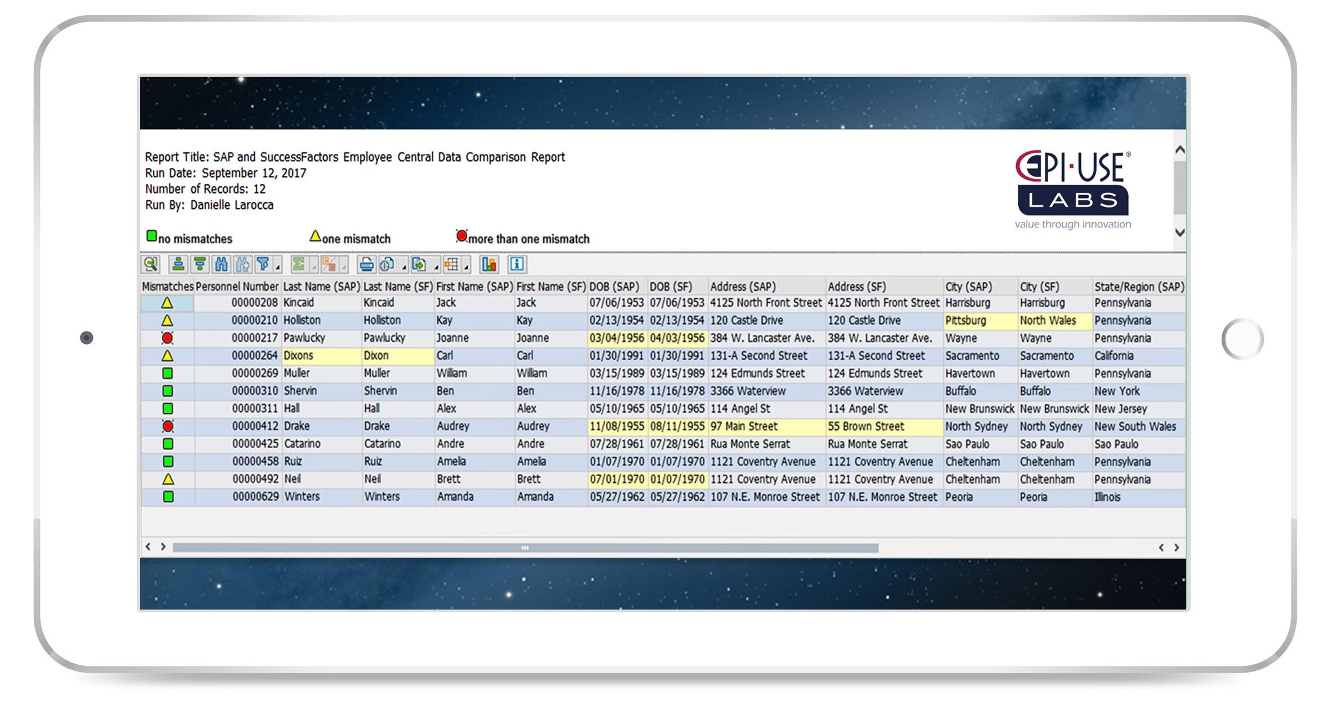The width and height of the screenshot is (1331, 702).
Task: Open the graphics chart view icon
Action: pyautogui.click(x=489, y=264)
